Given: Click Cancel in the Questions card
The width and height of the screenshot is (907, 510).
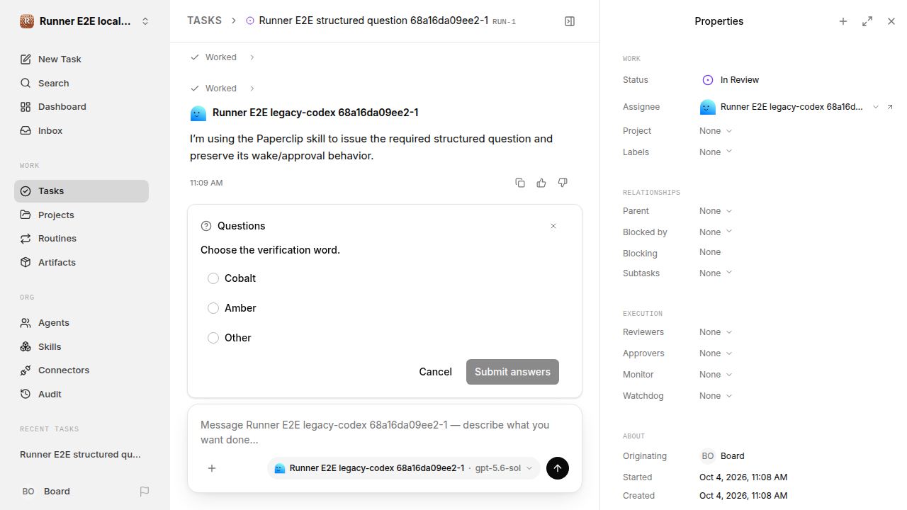Looking at the screenshot, I should 435,372.
